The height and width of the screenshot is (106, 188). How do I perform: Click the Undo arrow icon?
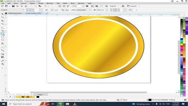(x=46, y=6)
